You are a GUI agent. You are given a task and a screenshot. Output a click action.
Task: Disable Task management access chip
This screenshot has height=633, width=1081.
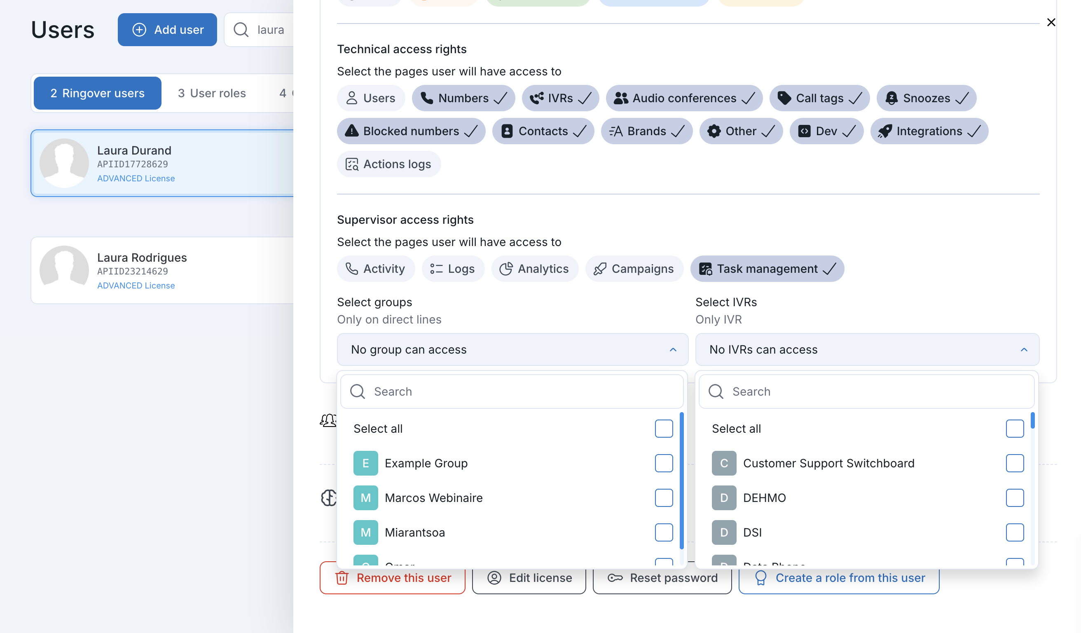click(767, 269)
